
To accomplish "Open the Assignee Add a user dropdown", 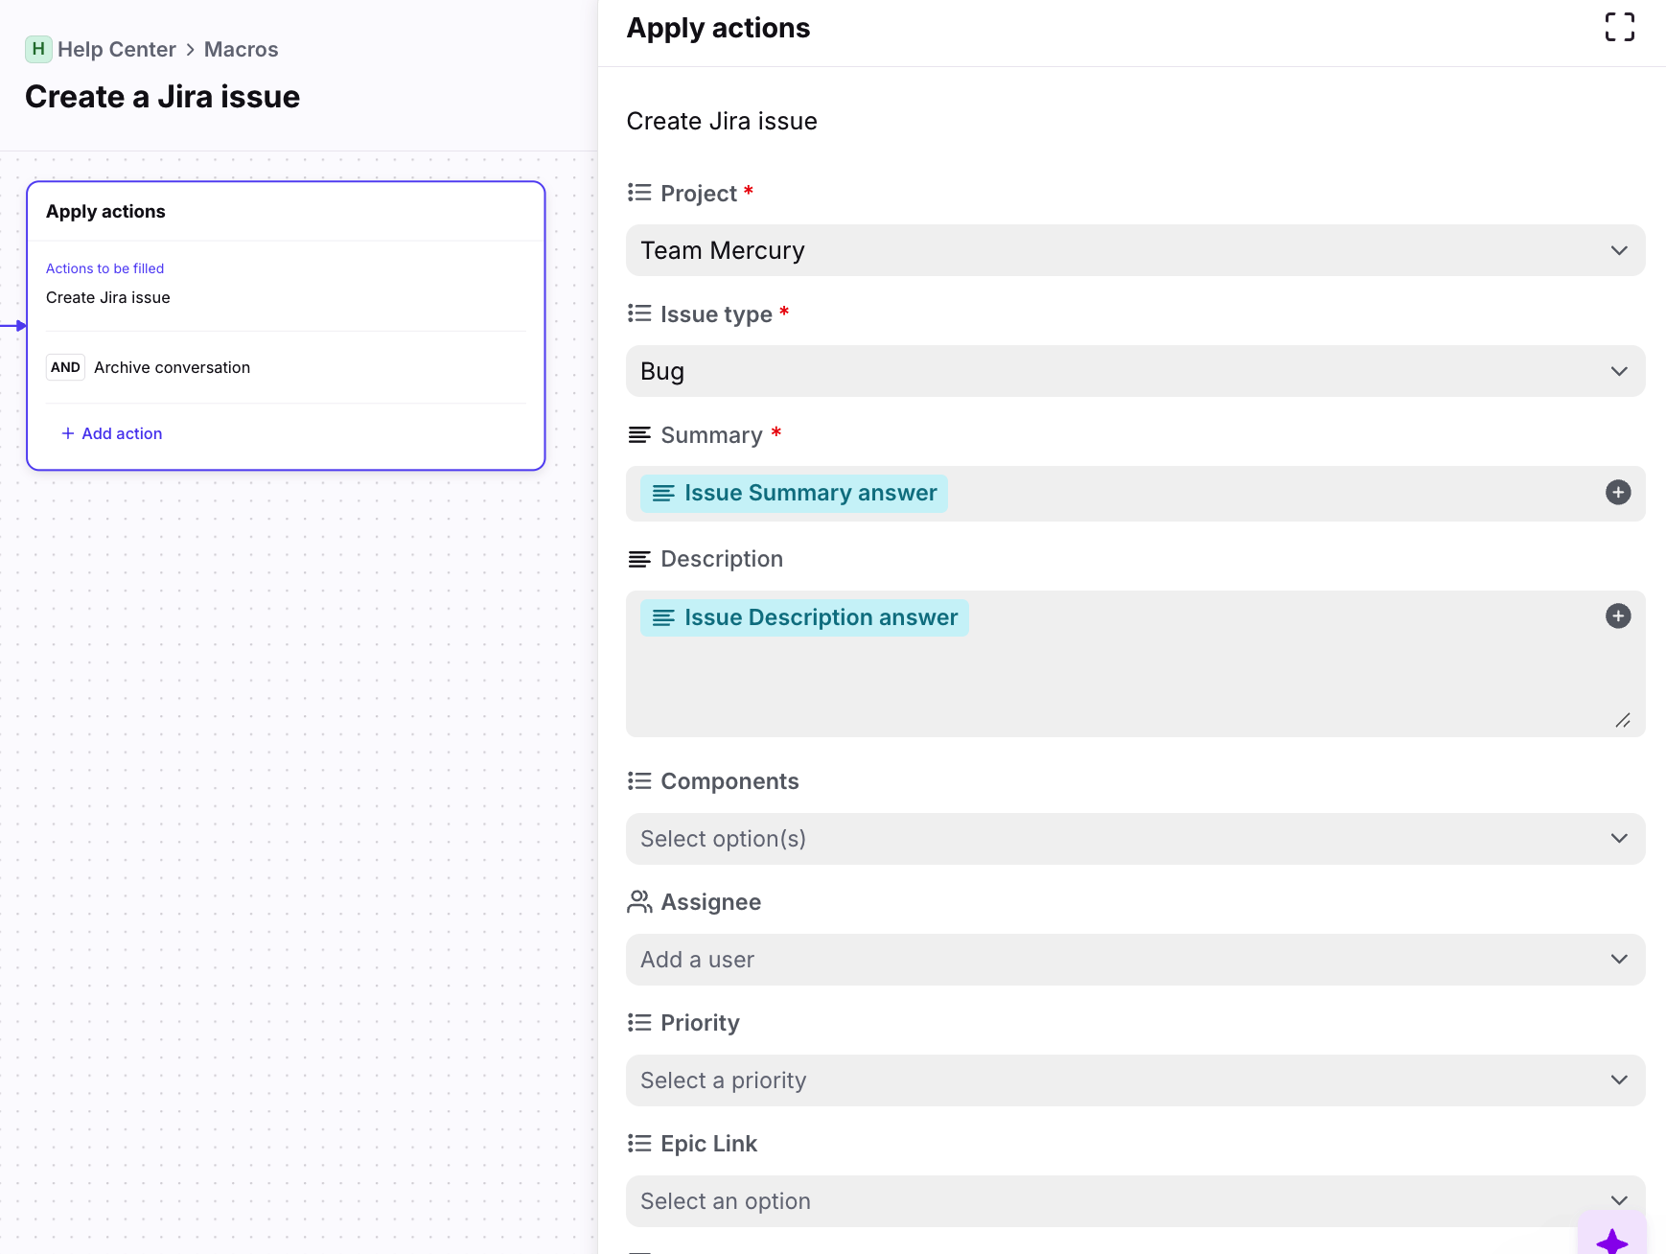I will (1135, 961).
